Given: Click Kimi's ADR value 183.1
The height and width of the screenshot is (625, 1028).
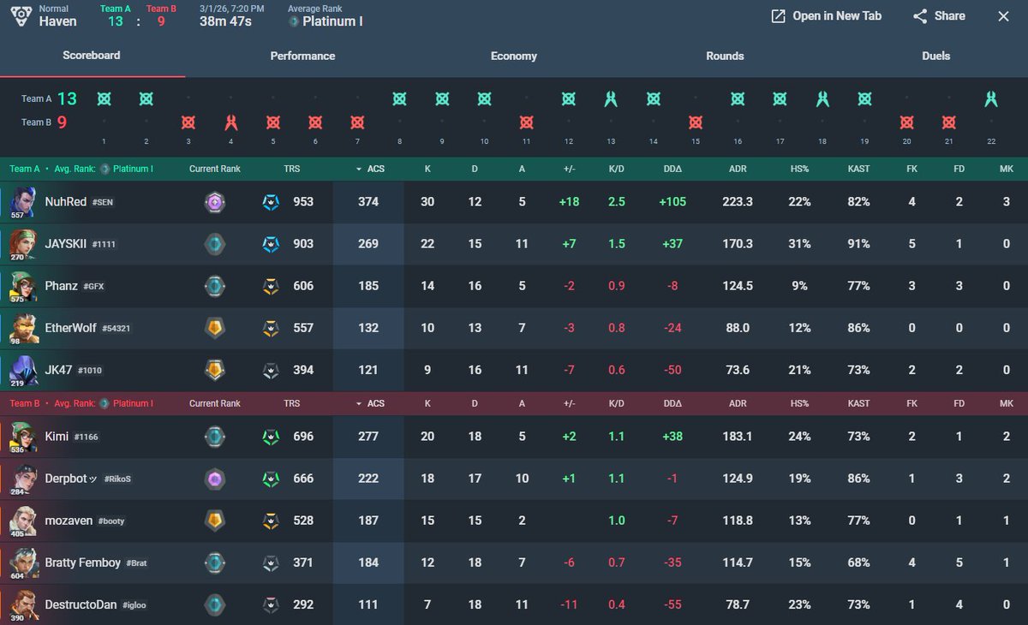Looking at the screenshot, I should 738,437.
